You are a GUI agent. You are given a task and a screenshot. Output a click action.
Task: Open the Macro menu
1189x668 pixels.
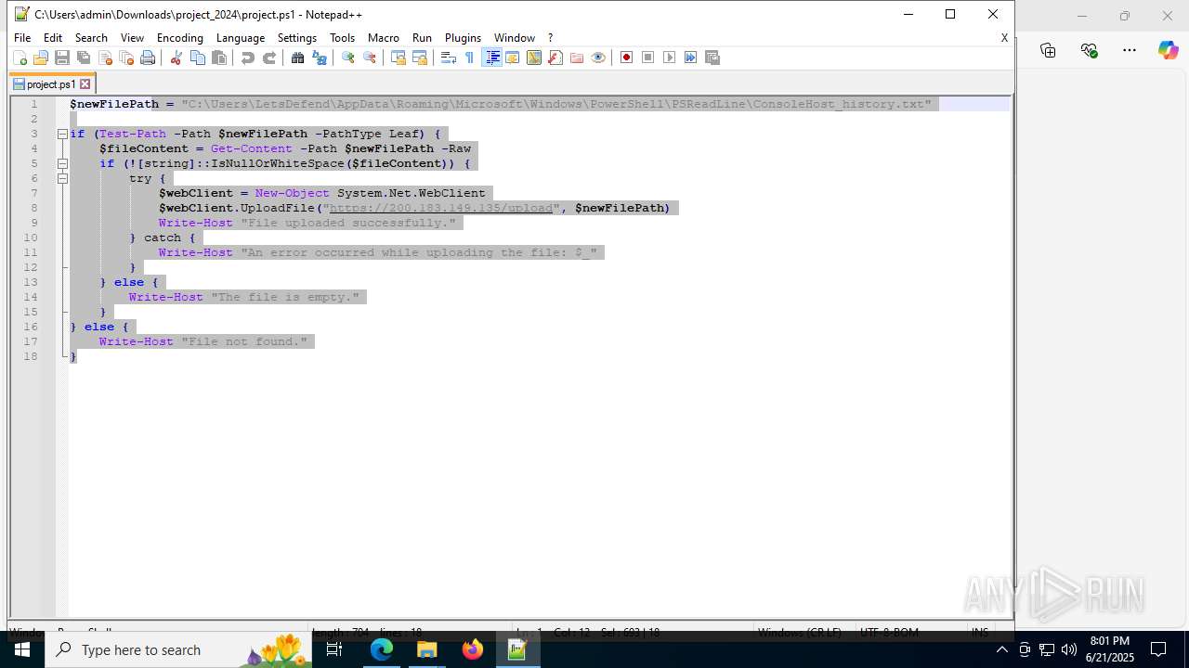[x=384, y=38]
